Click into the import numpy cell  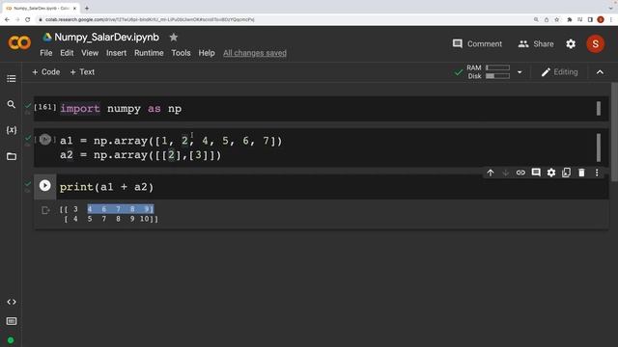(322, 109)
